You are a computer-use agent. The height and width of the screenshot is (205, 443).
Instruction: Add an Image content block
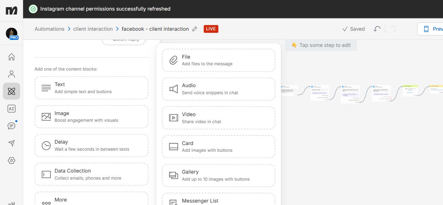coord(91,116)
